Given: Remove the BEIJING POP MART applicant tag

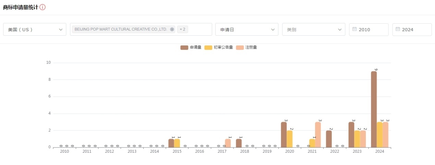Looking at the screenshot, I should [x=172, y=29].
